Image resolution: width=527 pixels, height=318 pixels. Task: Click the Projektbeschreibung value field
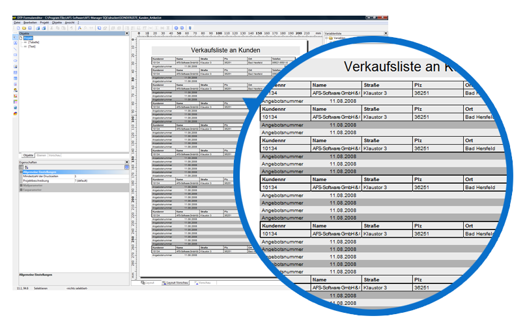pyautogui.click(x=101, y=181)
